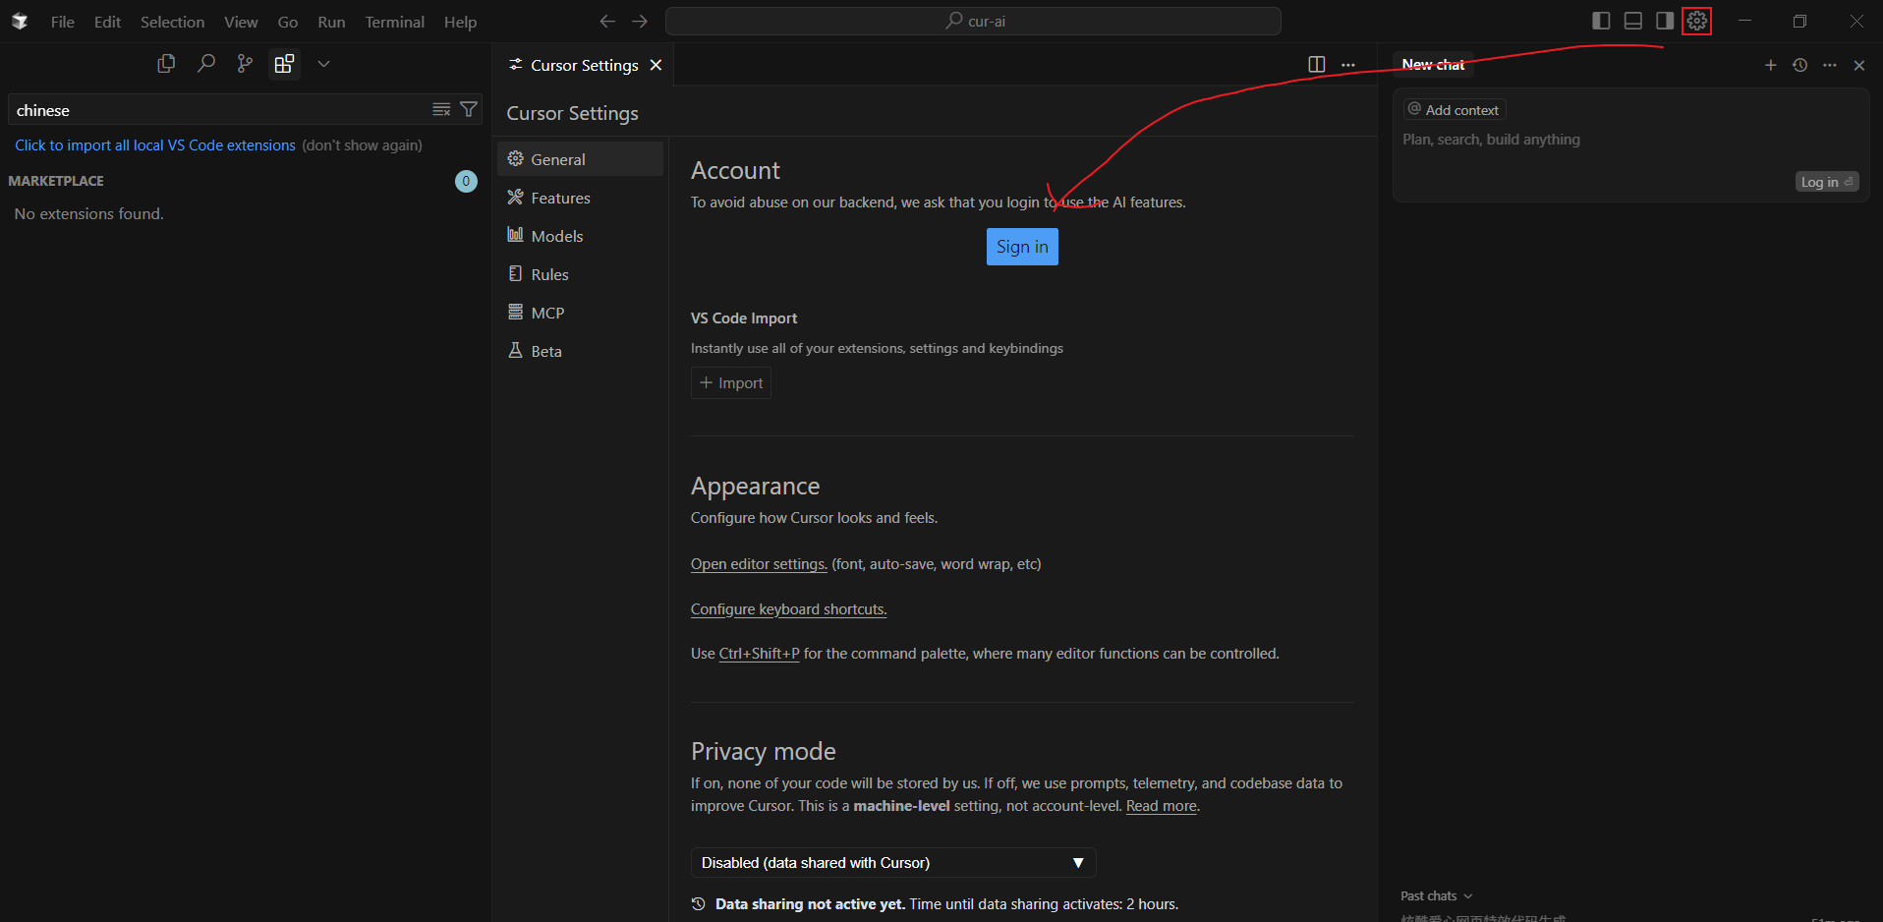Open Configure keyboard shortcuts link
Screen dimensions: 1883x922
pos(788,609)
